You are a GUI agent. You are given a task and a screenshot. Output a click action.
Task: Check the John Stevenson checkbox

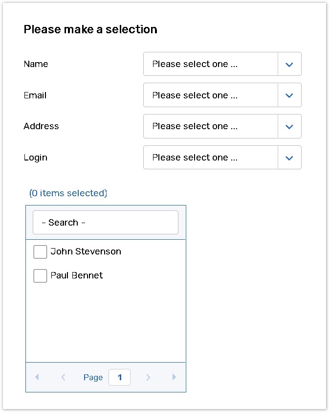click(40, 252)
